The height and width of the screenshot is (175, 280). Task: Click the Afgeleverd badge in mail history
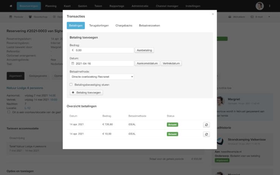[x=222, y=160]
